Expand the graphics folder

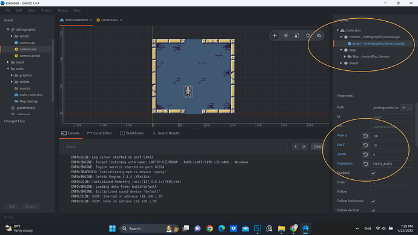coord(12,75)
